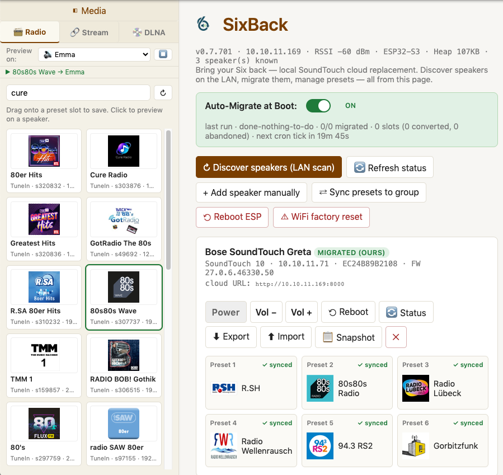
Task: Click the Greta Status button
Action: (406, 312)
